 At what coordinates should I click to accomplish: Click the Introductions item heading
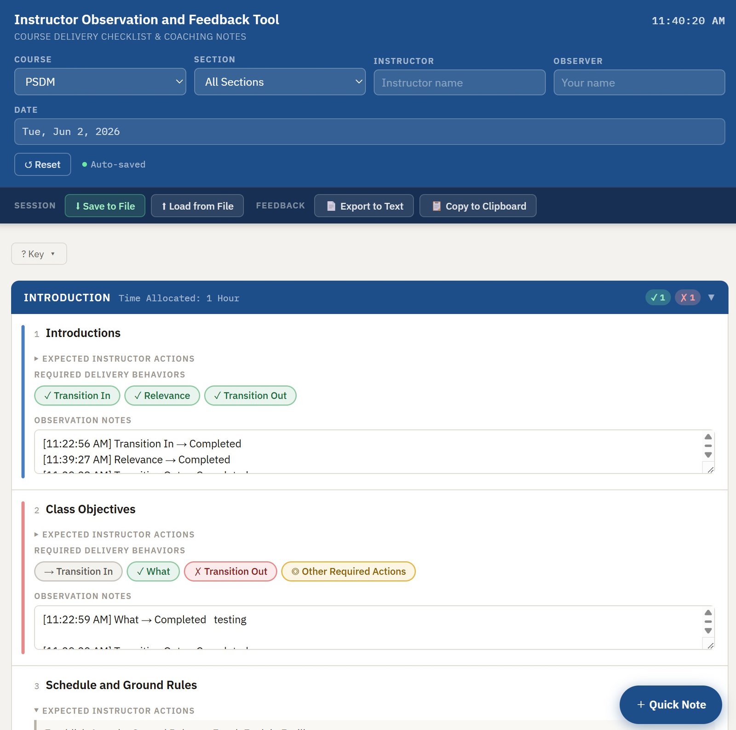click(83, 333)
